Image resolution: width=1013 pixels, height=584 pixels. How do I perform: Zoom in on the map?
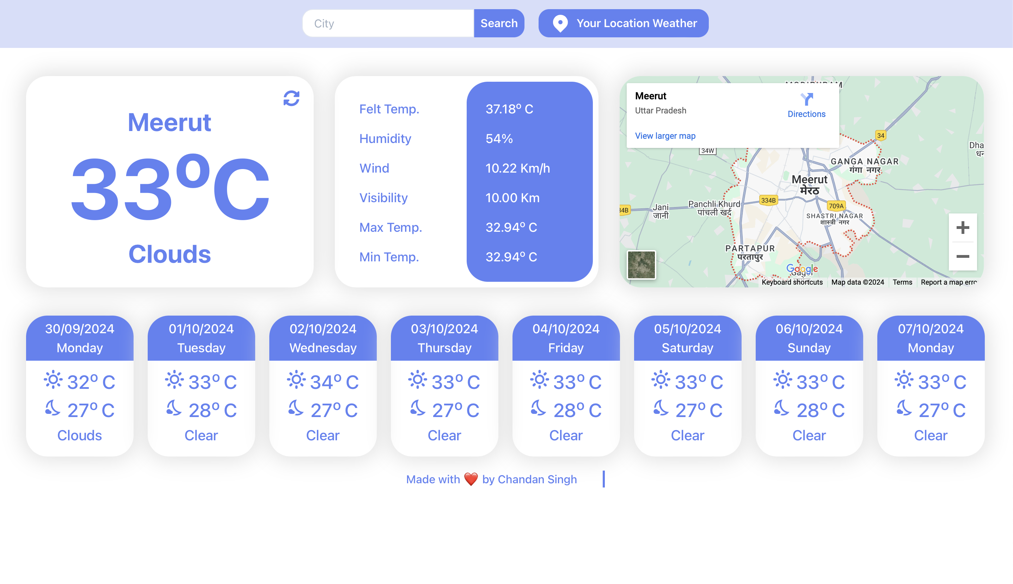[963, 228]
